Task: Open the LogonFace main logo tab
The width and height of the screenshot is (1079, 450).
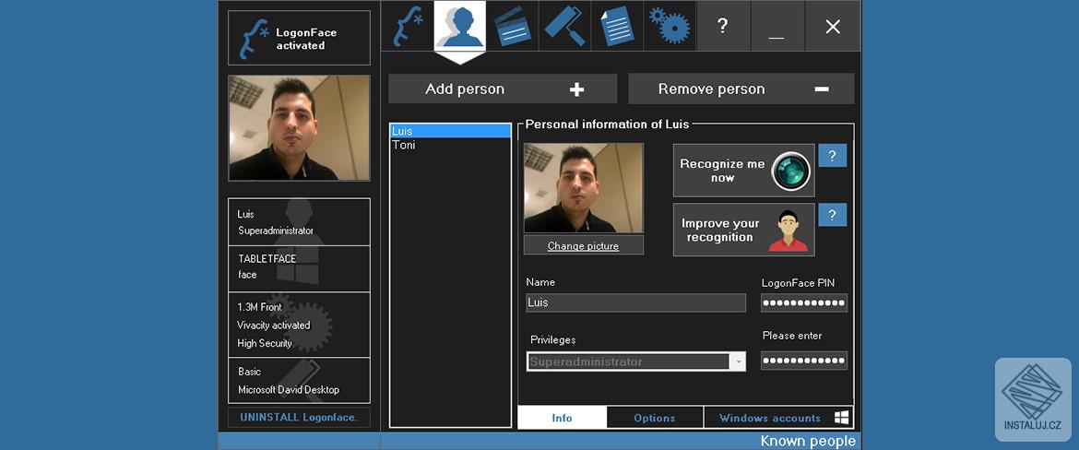Action: 408,26
